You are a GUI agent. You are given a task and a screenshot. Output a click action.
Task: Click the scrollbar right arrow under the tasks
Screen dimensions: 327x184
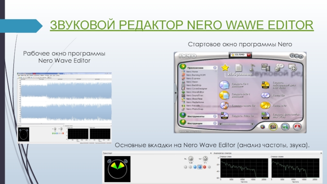pos(252,124)
